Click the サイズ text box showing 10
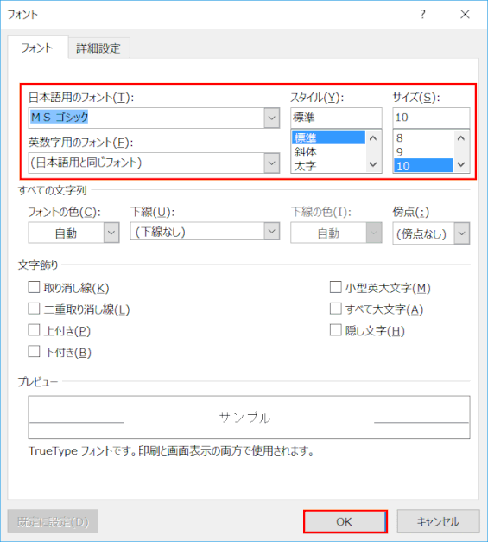The height and width of the screenshot is (542, 488). pos(431,118)
